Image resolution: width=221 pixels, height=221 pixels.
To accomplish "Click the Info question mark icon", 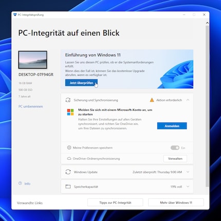I will pos(20,183).
